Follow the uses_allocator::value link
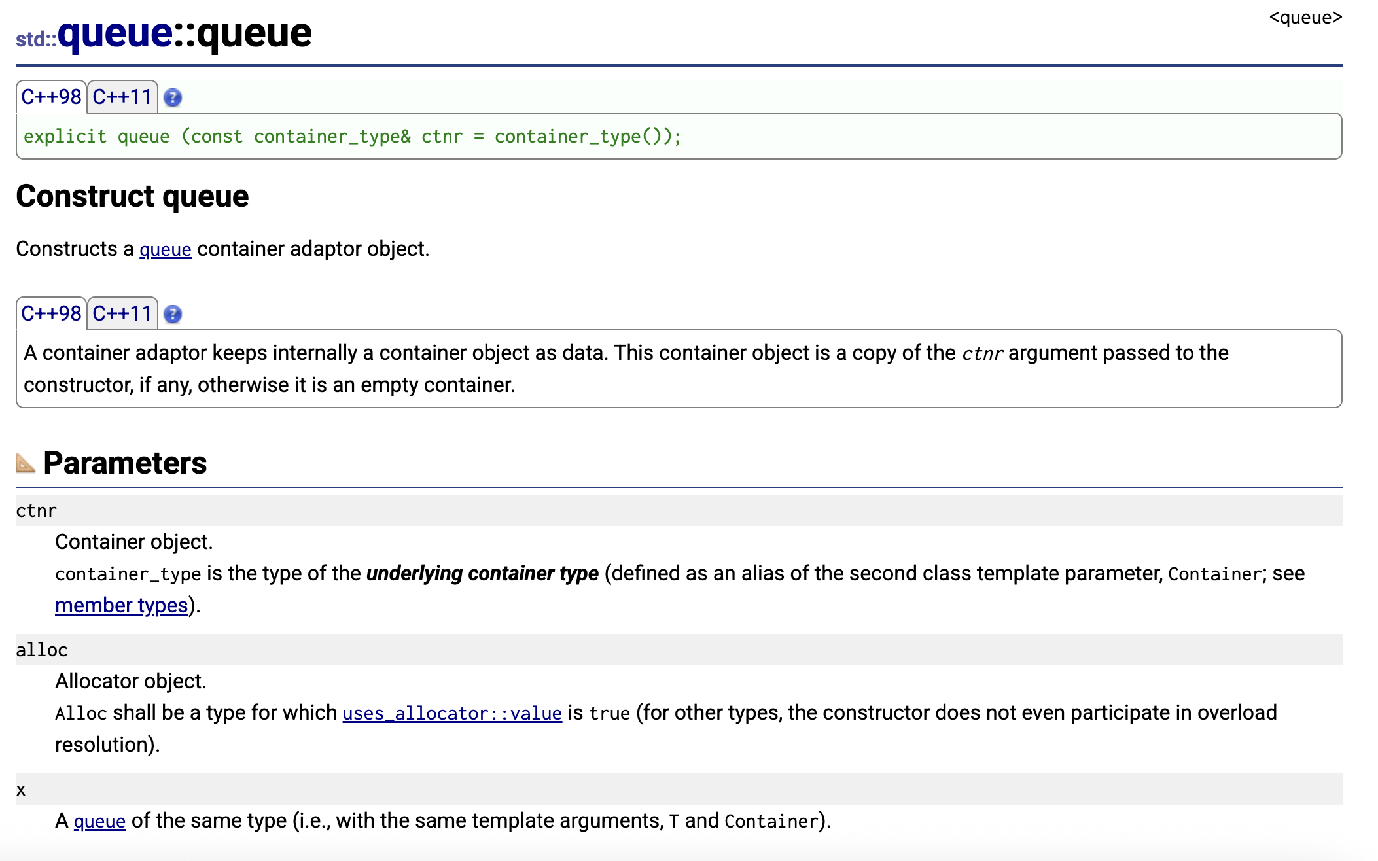1378x861 pixels. tap(452, 714)
